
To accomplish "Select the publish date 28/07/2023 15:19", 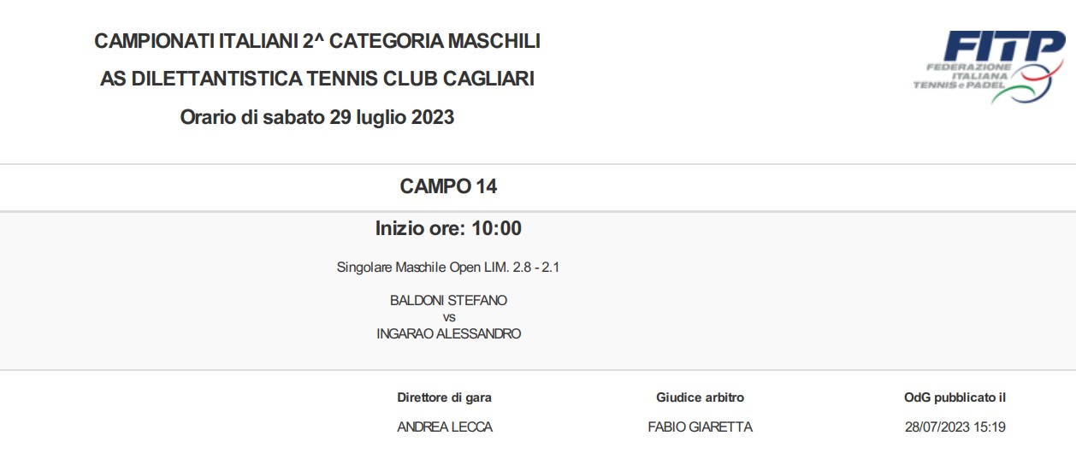I will 955,427.
